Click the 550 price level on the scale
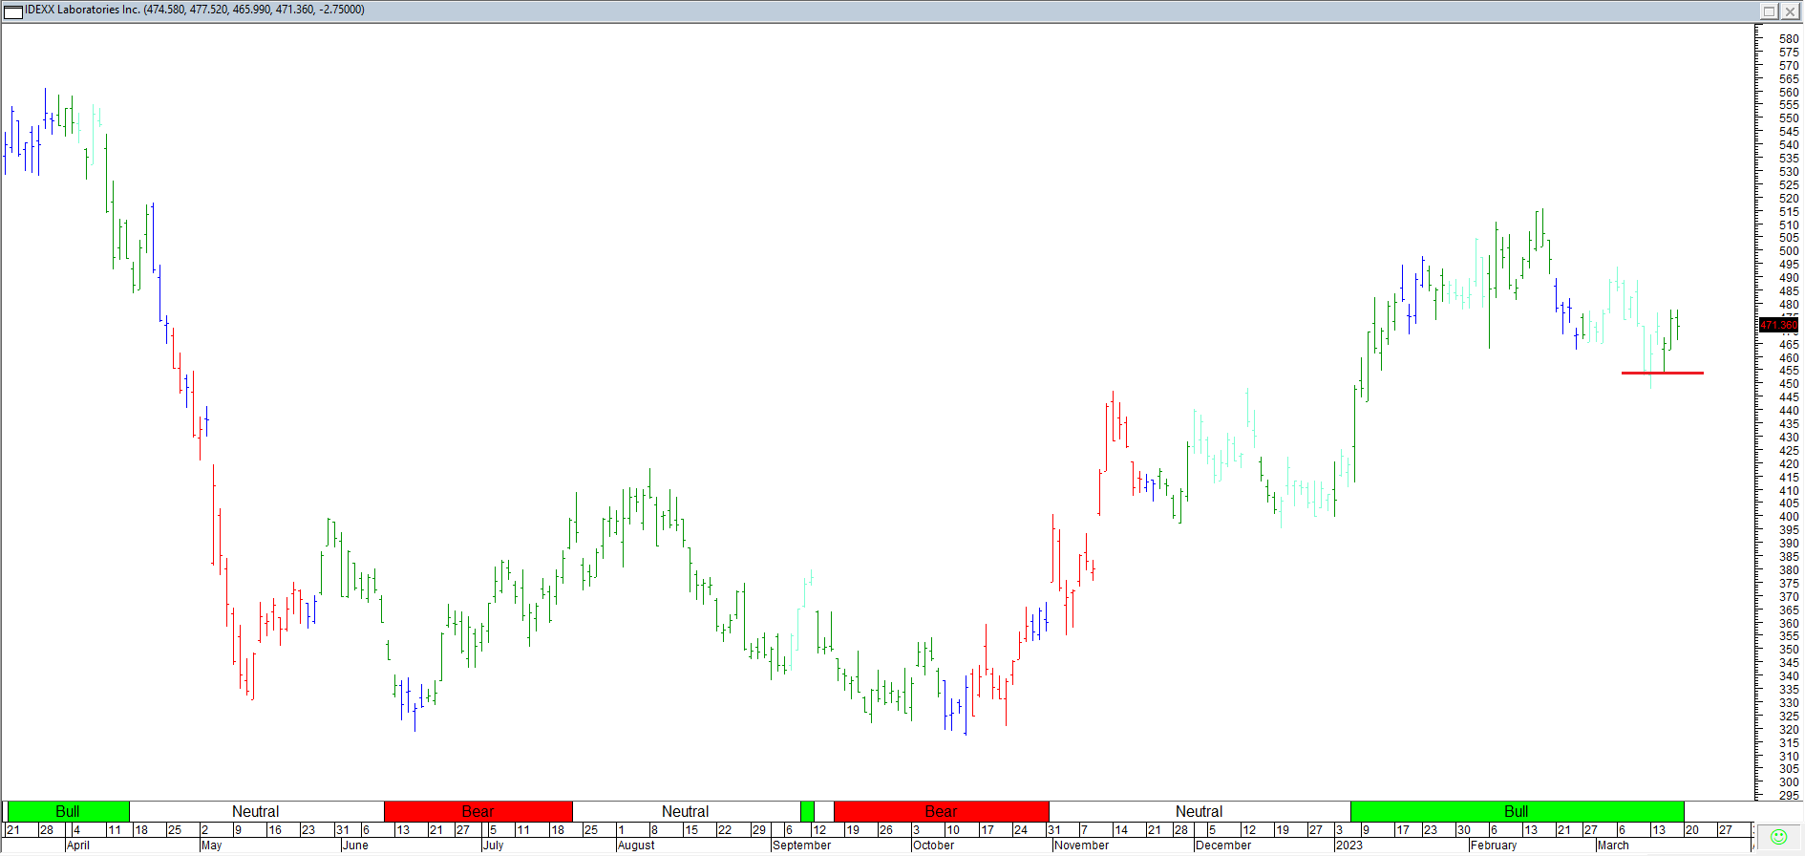The width and height of the screenshot is (1805, 856). click(x=1789, y=118)
